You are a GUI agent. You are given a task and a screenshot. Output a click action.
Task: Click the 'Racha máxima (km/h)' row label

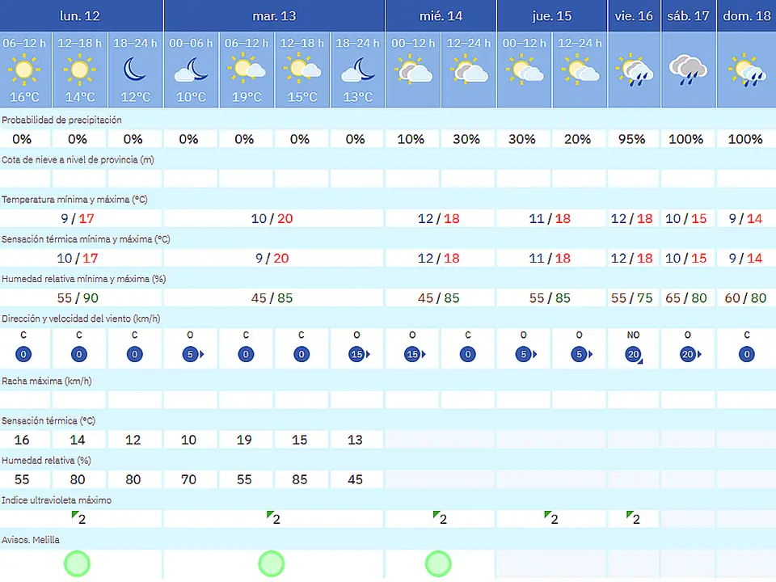(x=47, y=381)
